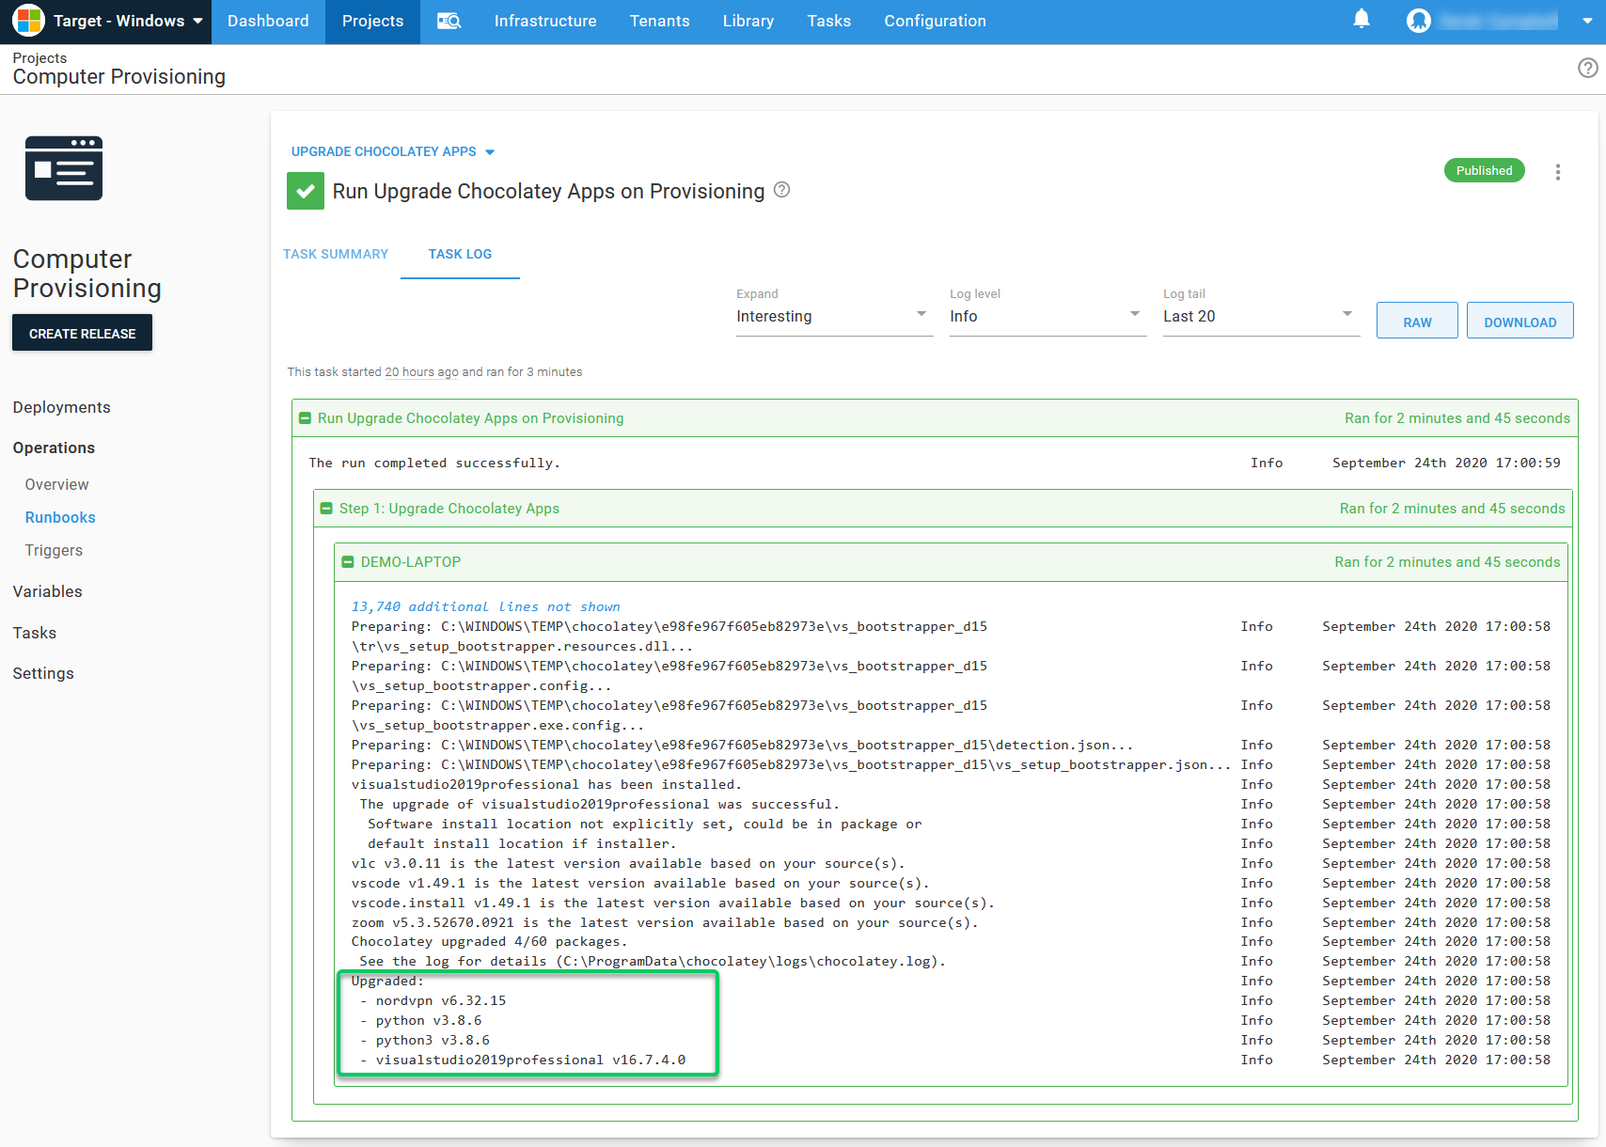This screenshot has width=1606, height=1147.
Task: Click the help icon at page top right
Action: 1587,68
